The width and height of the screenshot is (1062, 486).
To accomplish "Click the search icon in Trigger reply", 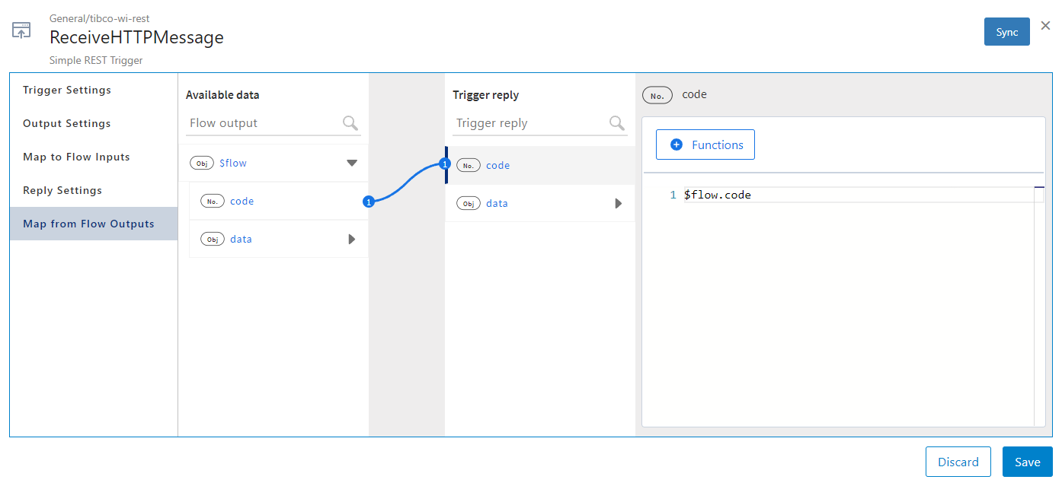I will (x=617, y=123).
